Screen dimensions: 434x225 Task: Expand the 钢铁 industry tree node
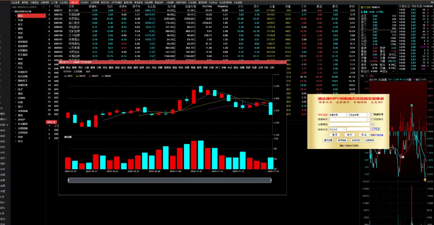[x=16, y=29]
